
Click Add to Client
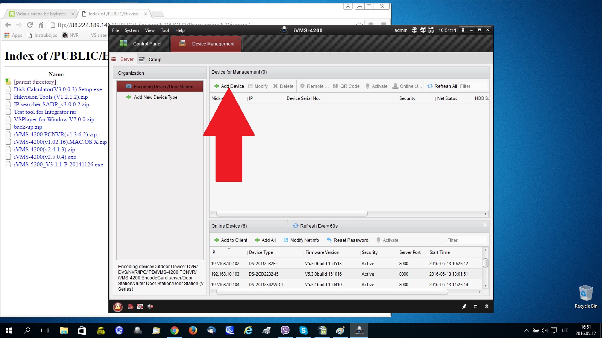(x=231, y=240)
